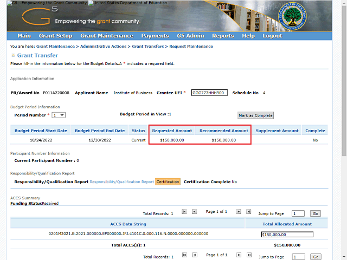This screenshot has height=260, width=347.
Task: Open the Grant Setup menu
Action: pos(55,36)
